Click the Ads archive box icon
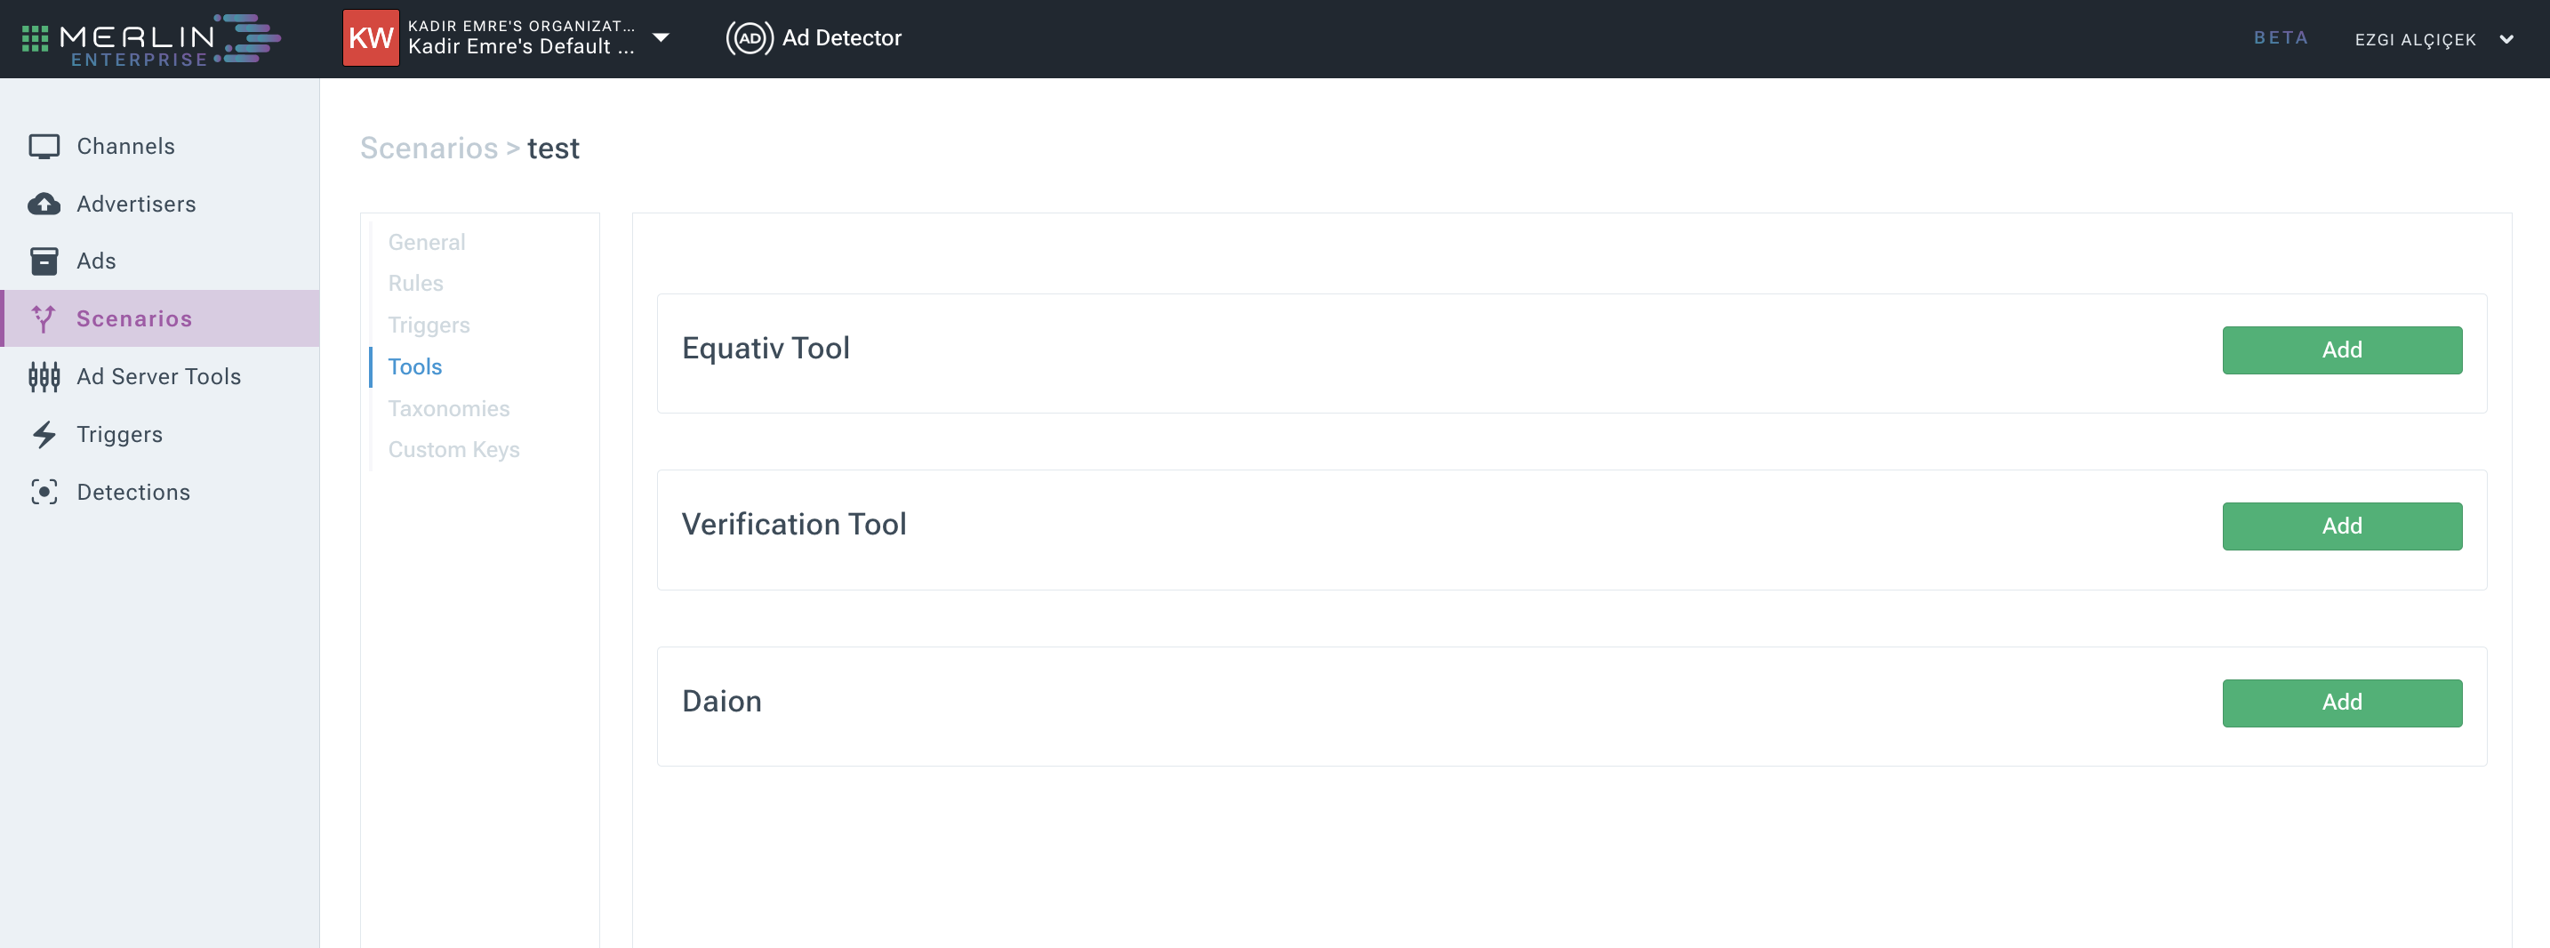The height and width of the screenshot is (948, 2550). click(44, 261)
